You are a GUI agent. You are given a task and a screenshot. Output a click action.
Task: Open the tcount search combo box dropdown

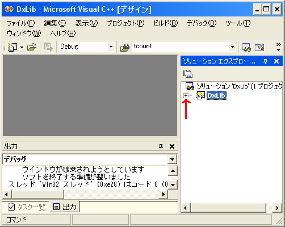[232, 47]
